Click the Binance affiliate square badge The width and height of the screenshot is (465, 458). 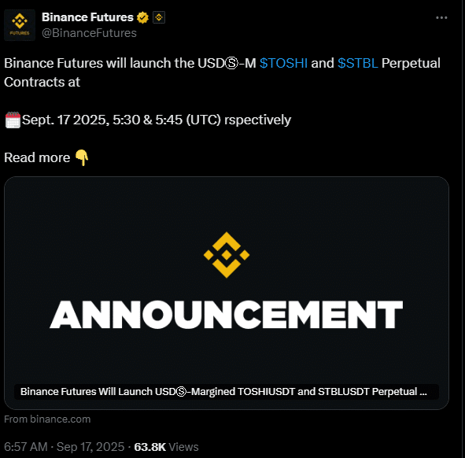click(159, 17)
